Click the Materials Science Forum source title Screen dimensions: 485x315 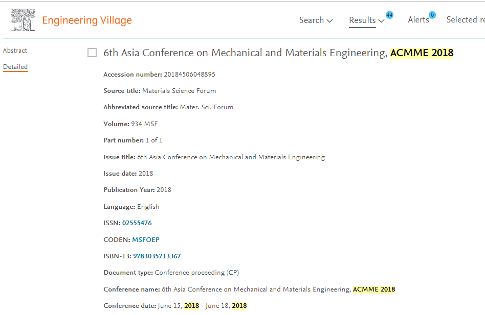point(179,91)
